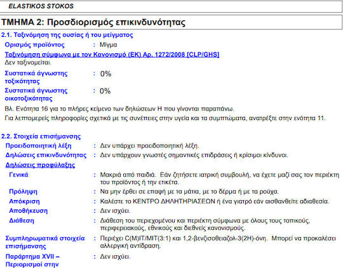Viewport: 343px width, 268px height.
Task: Select the Μακριά από παιδιά statement
Action: click(x=220, y=178)
